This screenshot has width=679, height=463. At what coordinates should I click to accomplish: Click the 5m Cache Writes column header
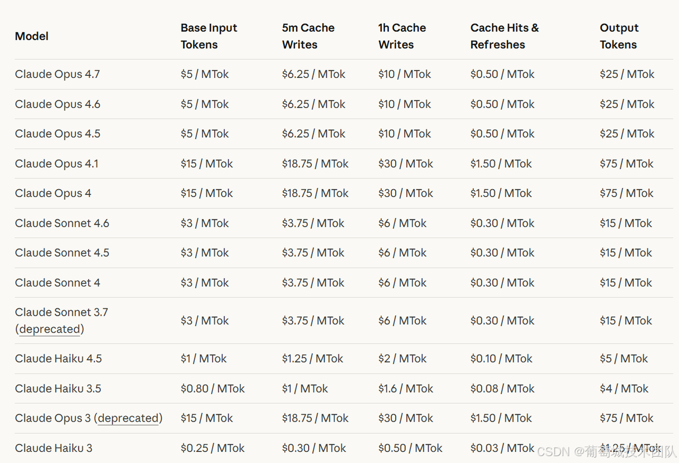(x=308, y=36)
